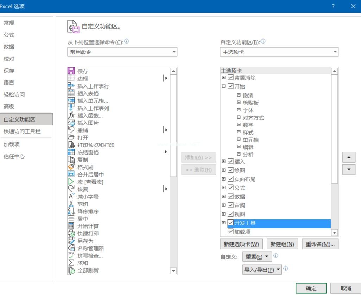Viewport: 361px width, 295px height.
Task: Click the 恢复 redo icon
Action: (71, 189)
